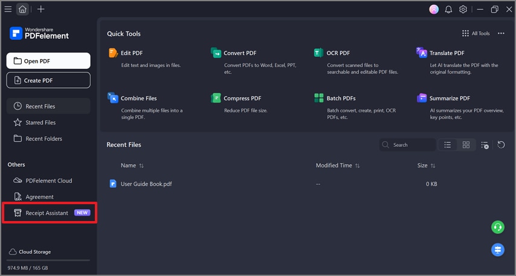Select the Combine Files tool

(138, 98)
